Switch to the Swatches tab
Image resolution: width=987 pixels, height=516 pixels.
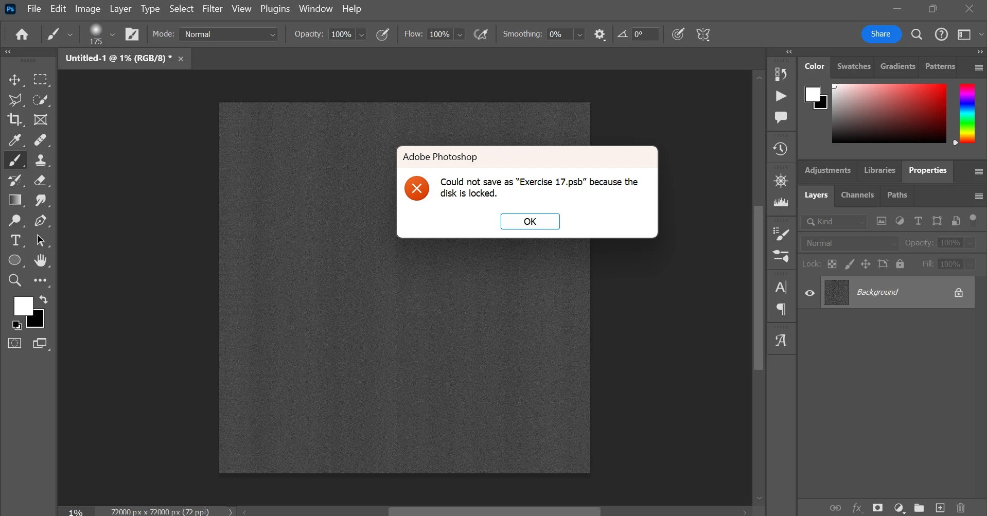tap(854, 66)
